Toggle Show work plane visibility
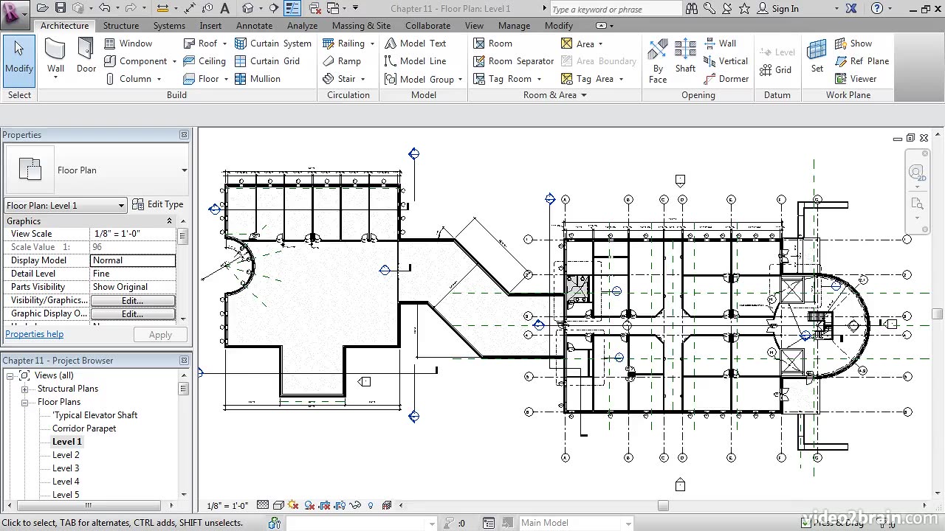The width and height of the screenshot is (945, 531). [x=853, y=44]
